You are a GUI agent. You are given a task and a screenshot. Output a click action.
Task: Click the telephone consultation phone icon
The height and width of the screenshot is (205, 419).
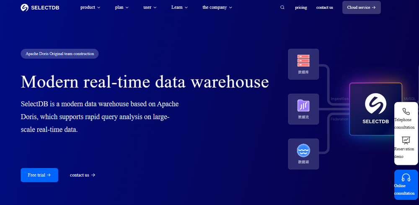[x=406, y=111]
